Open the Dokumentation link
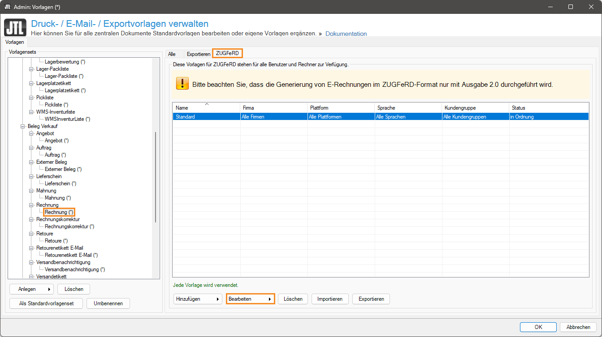The height and width of the screenshot is (337, 602). [346, 34]
